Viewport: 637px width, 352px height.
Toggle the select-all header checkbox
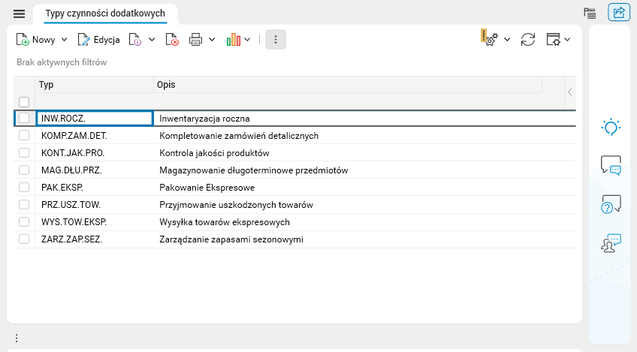click(24, 102)
